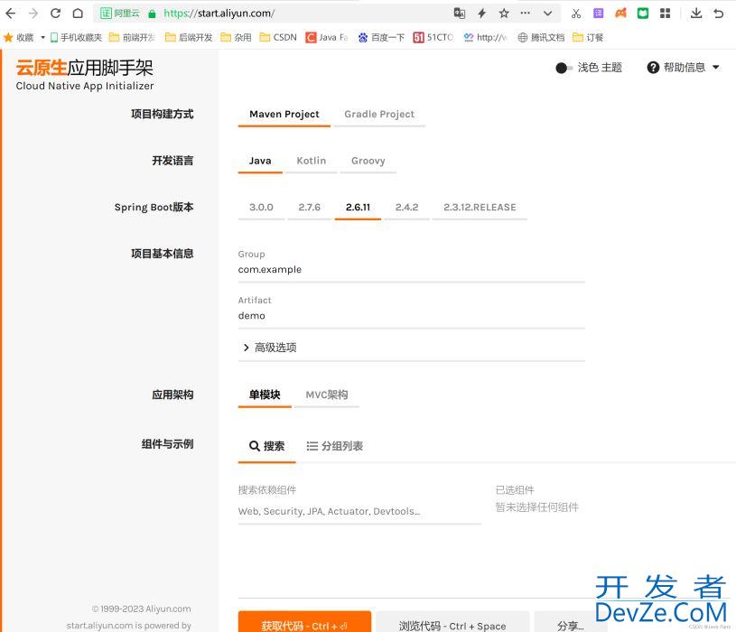736x632 pixels.
Task: Click the 分享 share button
Action: point(570,623)
